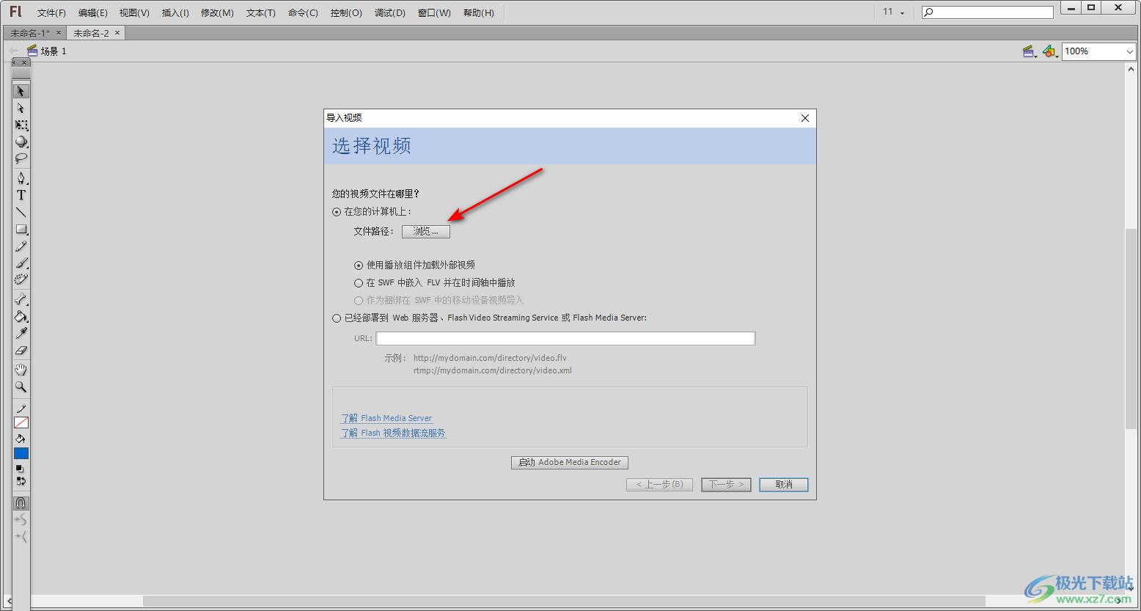
Task: Select the 3D Rotation tool
Action: (x=21, y=142)
